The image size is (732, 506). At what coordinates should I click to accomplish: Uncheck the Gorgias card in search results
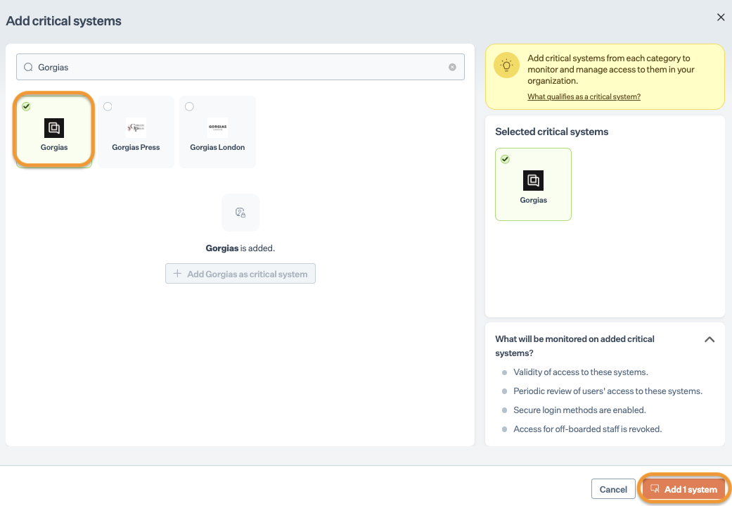pos(26,106)
